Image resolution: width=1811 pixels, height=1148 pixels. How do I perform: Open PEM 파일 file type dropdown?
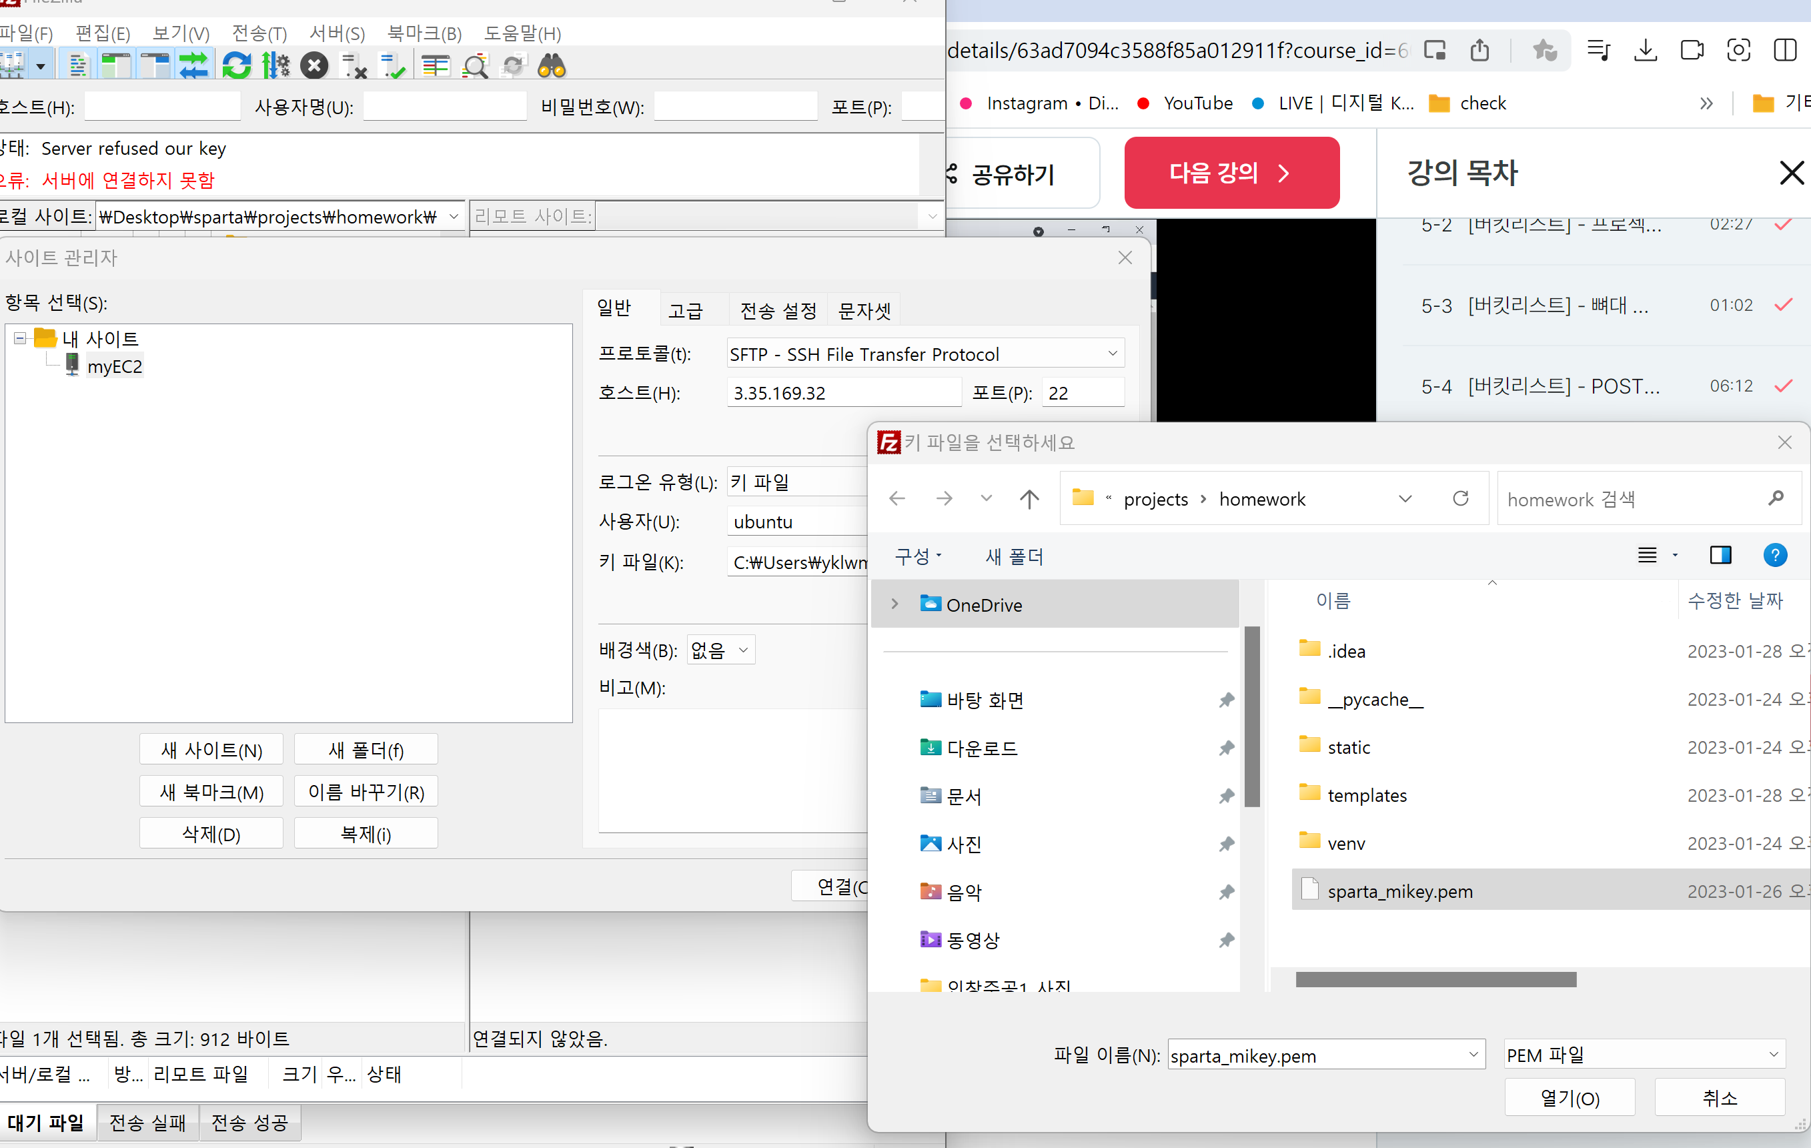[x=1644, y=1055]
